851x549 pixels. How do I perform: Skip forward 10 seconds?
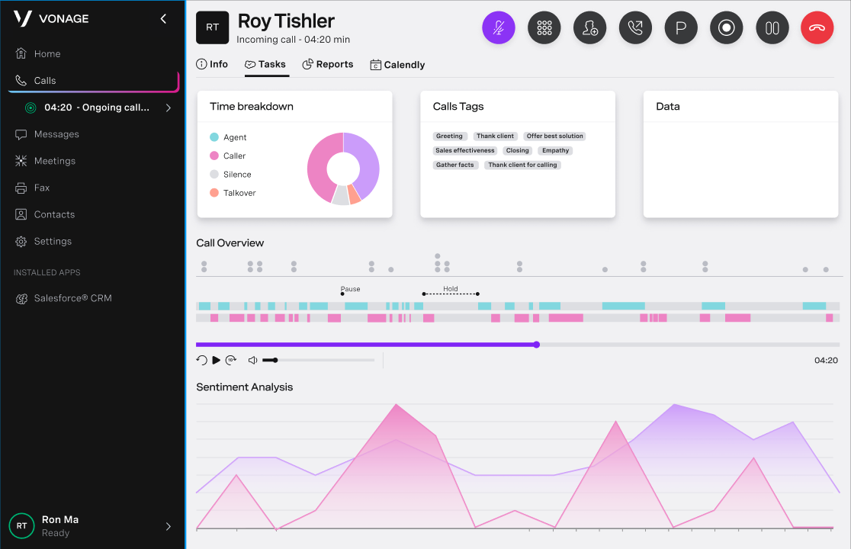tap(230, 360)
